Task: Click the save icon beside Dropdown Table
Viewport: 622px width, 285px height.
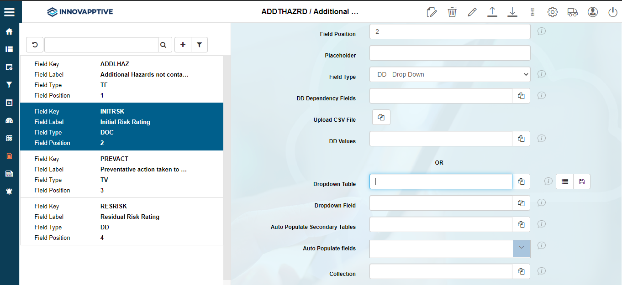Action: coord(581,181)
